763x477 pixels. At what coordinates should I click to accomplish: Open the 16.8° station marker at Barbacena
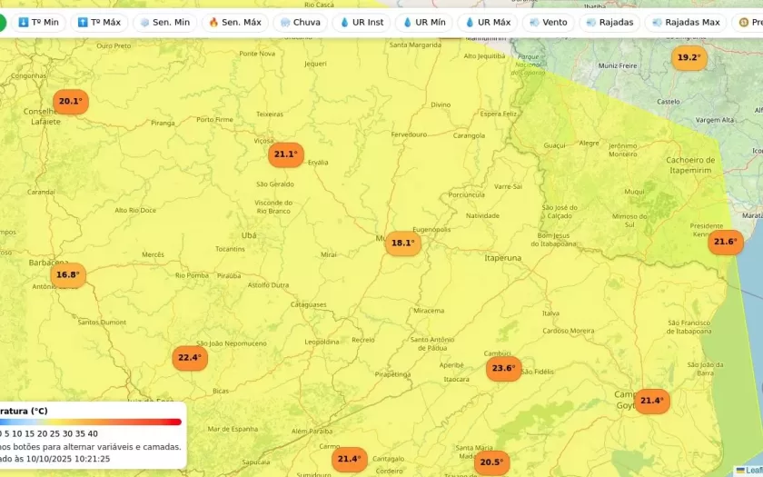pyautogui.click(x=68, y=275)
